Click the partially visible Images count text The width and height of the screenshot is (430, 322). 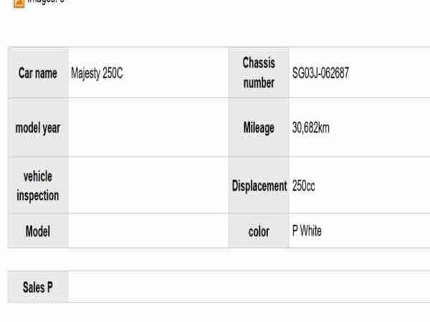[46, 2]
